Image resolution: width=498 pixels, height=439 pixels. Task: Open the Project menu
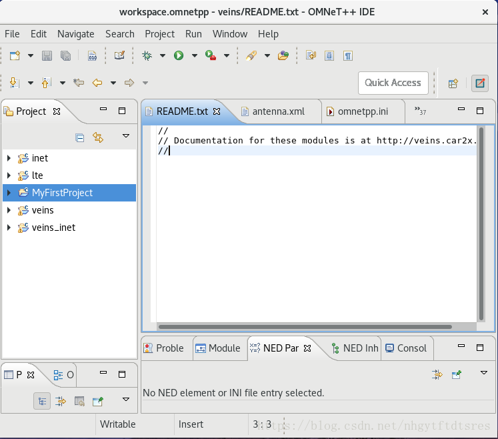pos(160,34)
